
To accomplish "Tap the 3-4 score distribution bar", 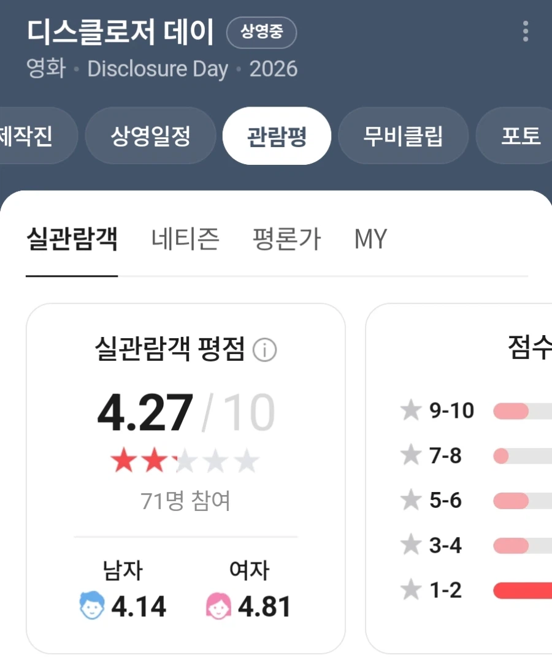I will click(523, 546).
